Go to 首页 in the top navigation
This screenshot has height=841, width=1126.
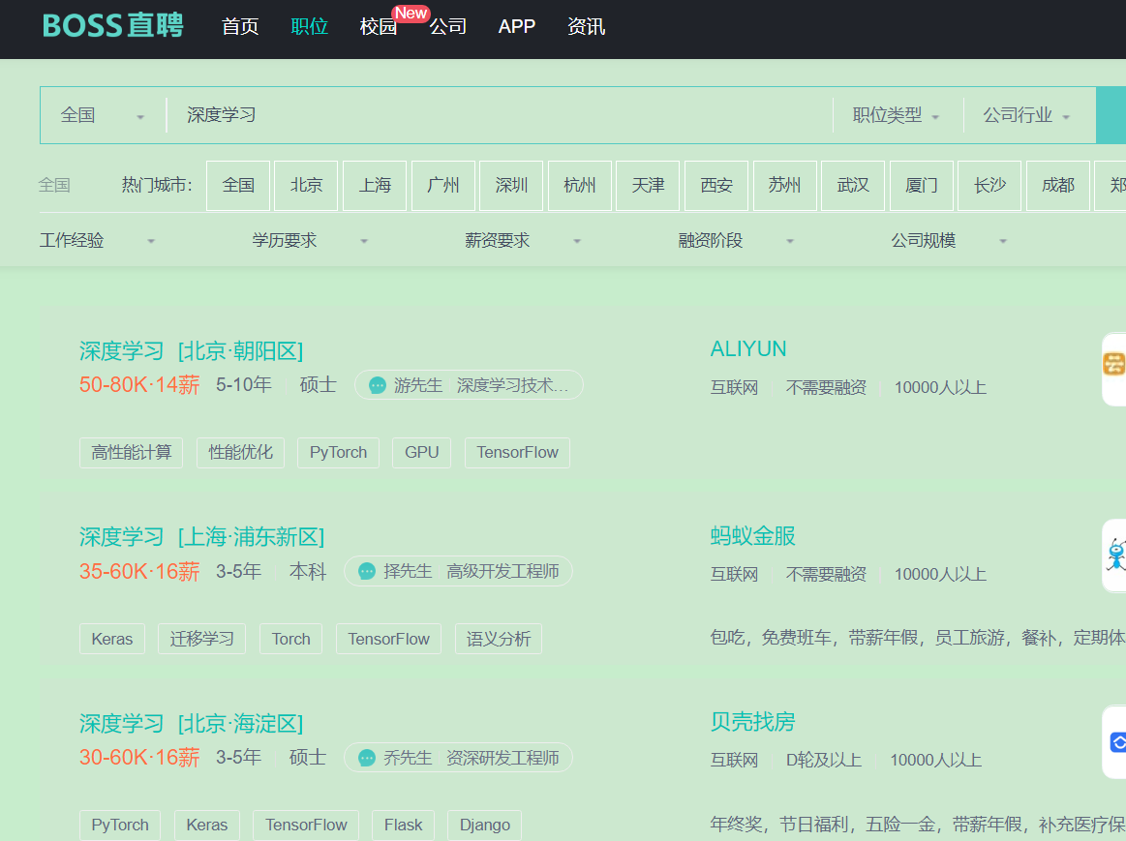tap(240, 26)
